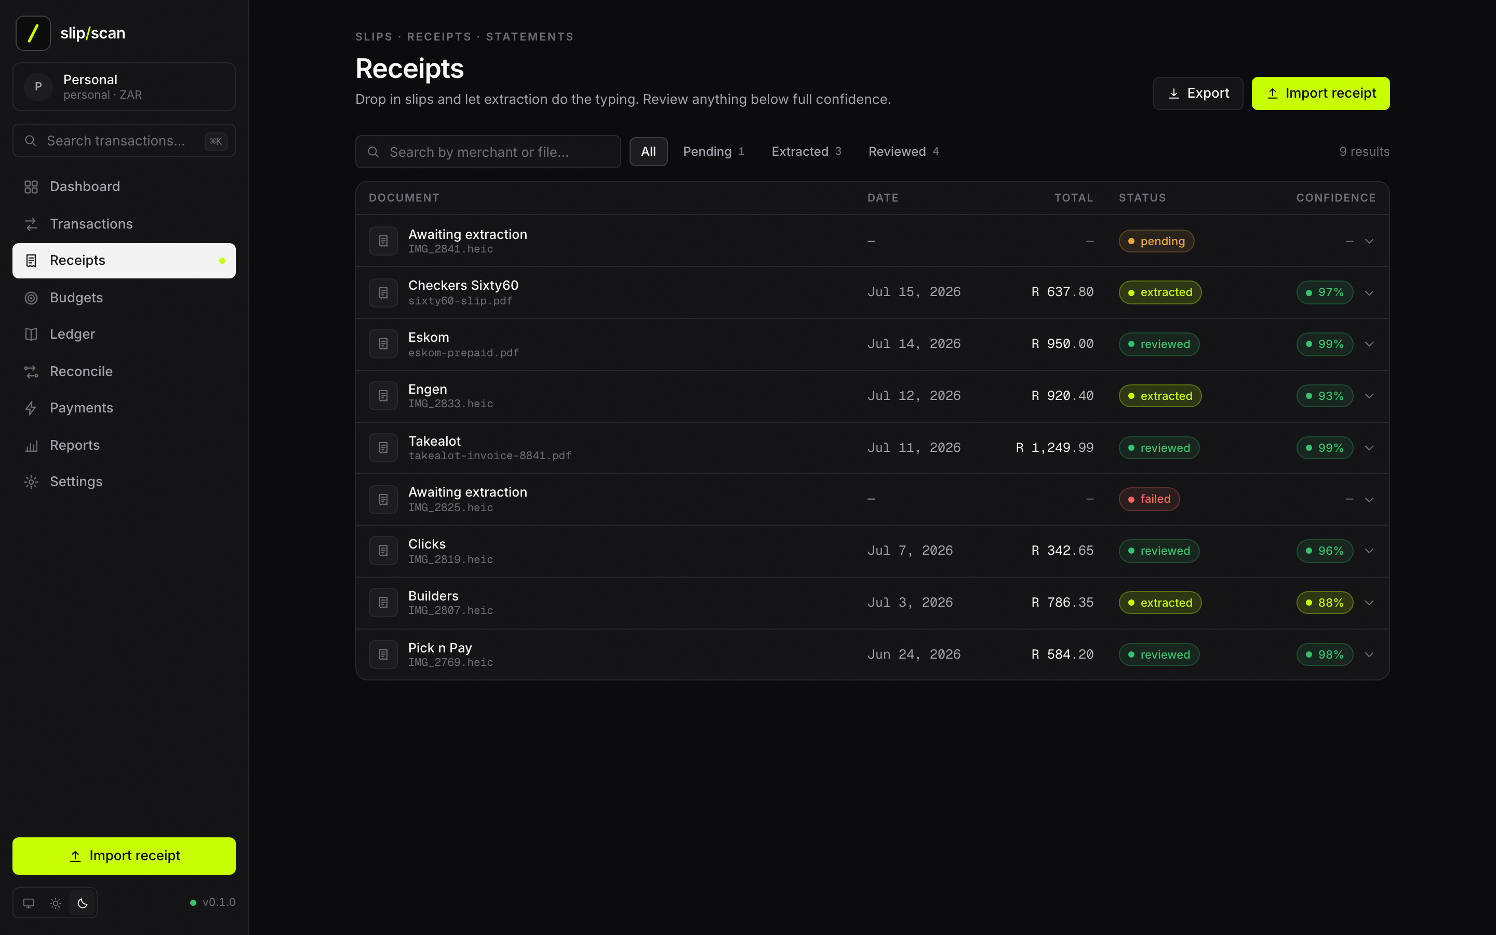Click the slip/scan logo icon

[x=33, y=33]
